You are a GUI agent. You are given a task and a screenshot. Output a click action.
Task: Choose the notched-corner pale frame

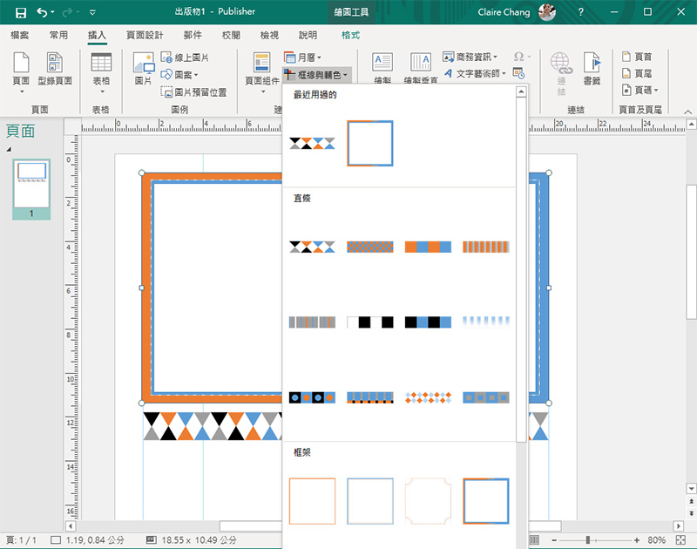(428, 501)
